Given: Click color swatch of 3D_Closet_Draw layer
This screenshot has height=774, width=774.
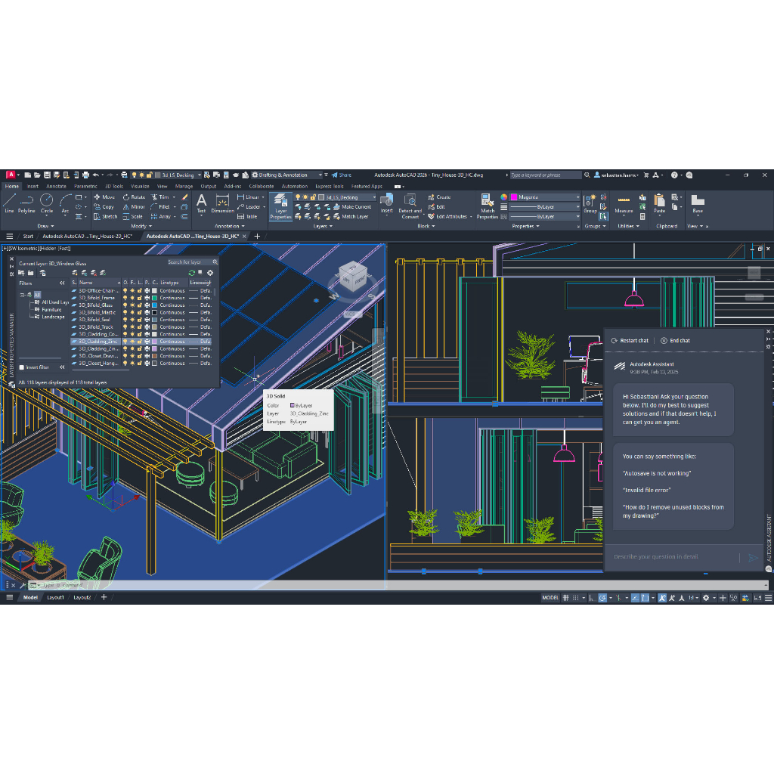Looking at the screenshot, I should coord(154,356).
